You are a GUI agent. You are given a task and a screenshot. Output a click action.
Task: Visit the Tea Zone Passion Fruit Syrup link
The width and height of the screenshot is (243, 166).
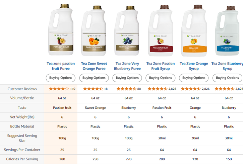coord(161,66)
